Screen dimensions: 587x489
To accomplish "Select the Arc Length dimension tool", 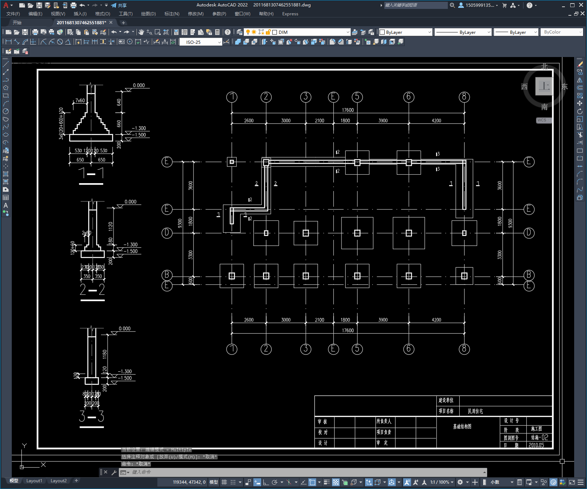I will click(25, 42).
